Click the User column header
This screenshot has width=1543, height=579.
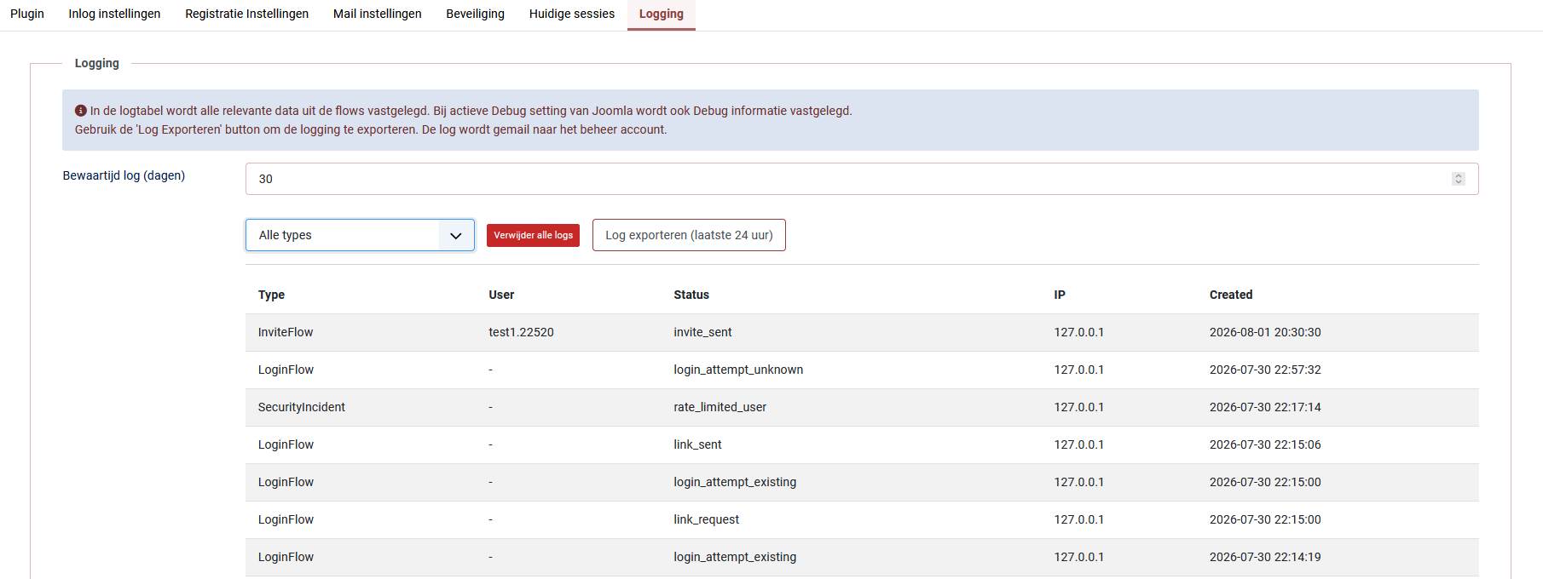(501, 295)
